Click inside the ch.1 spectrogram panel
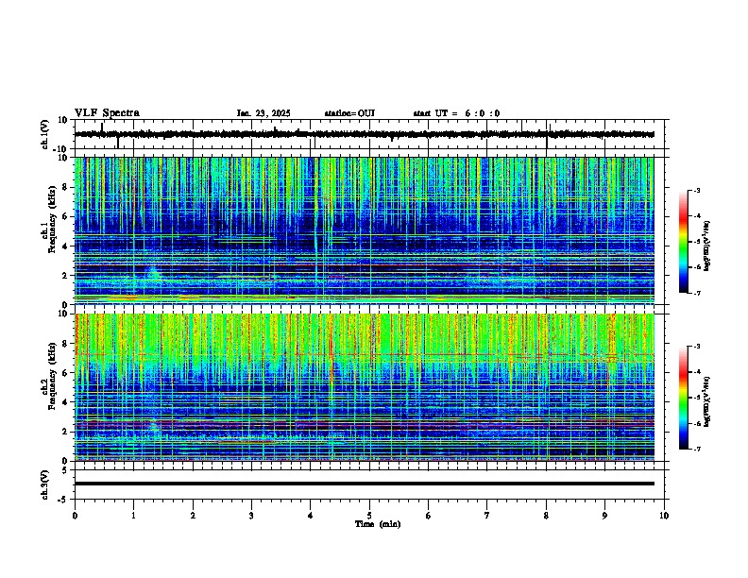 365,230
